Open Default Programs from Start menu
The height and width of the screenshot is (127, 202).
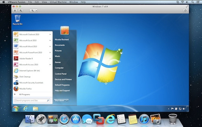62,85
